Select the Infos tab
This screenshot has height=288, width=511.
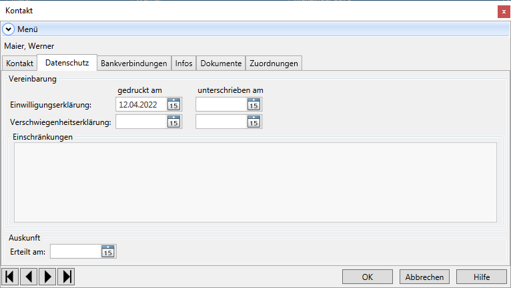tap(183, 63)
